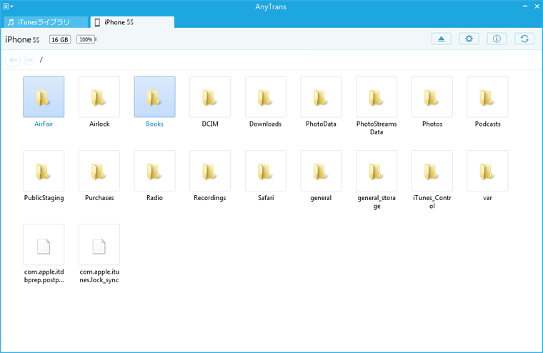Open the Downloads folder

266,97
